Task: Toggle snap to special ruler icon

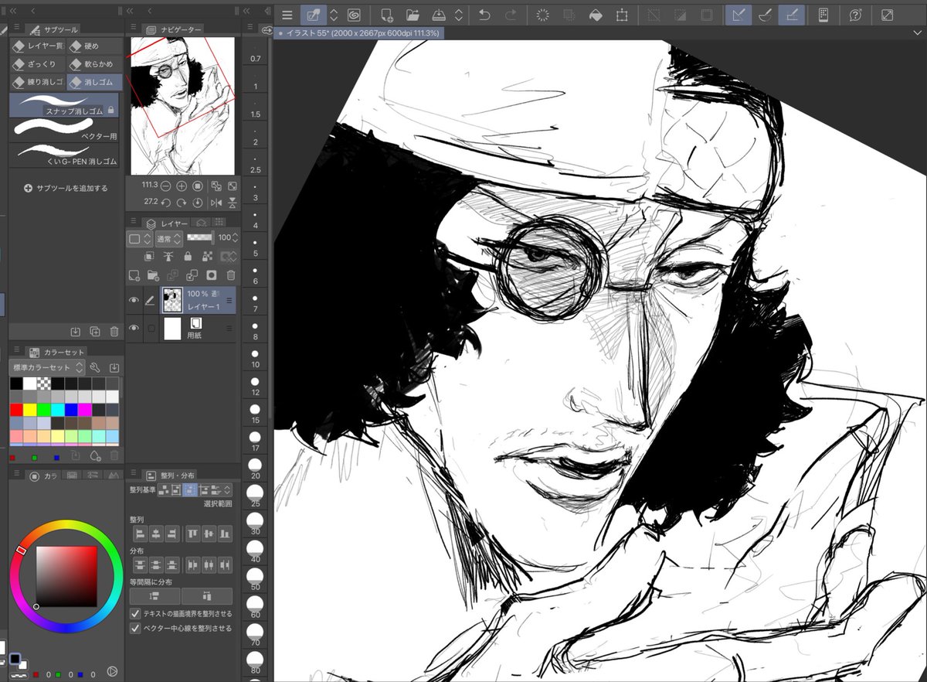Action: [763, 15]
